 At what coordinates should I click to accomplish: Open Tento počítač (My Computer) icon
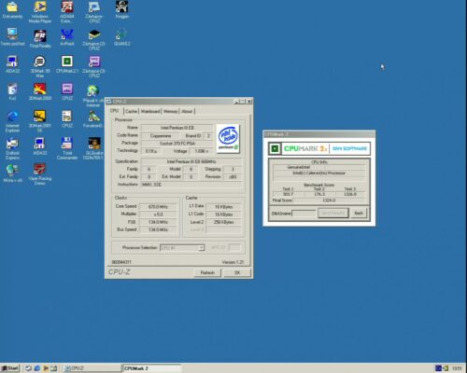coord(12,37)
